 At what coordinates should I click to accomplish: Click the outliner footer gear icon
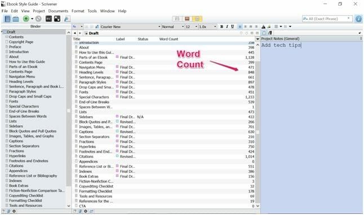click(86, 211)
